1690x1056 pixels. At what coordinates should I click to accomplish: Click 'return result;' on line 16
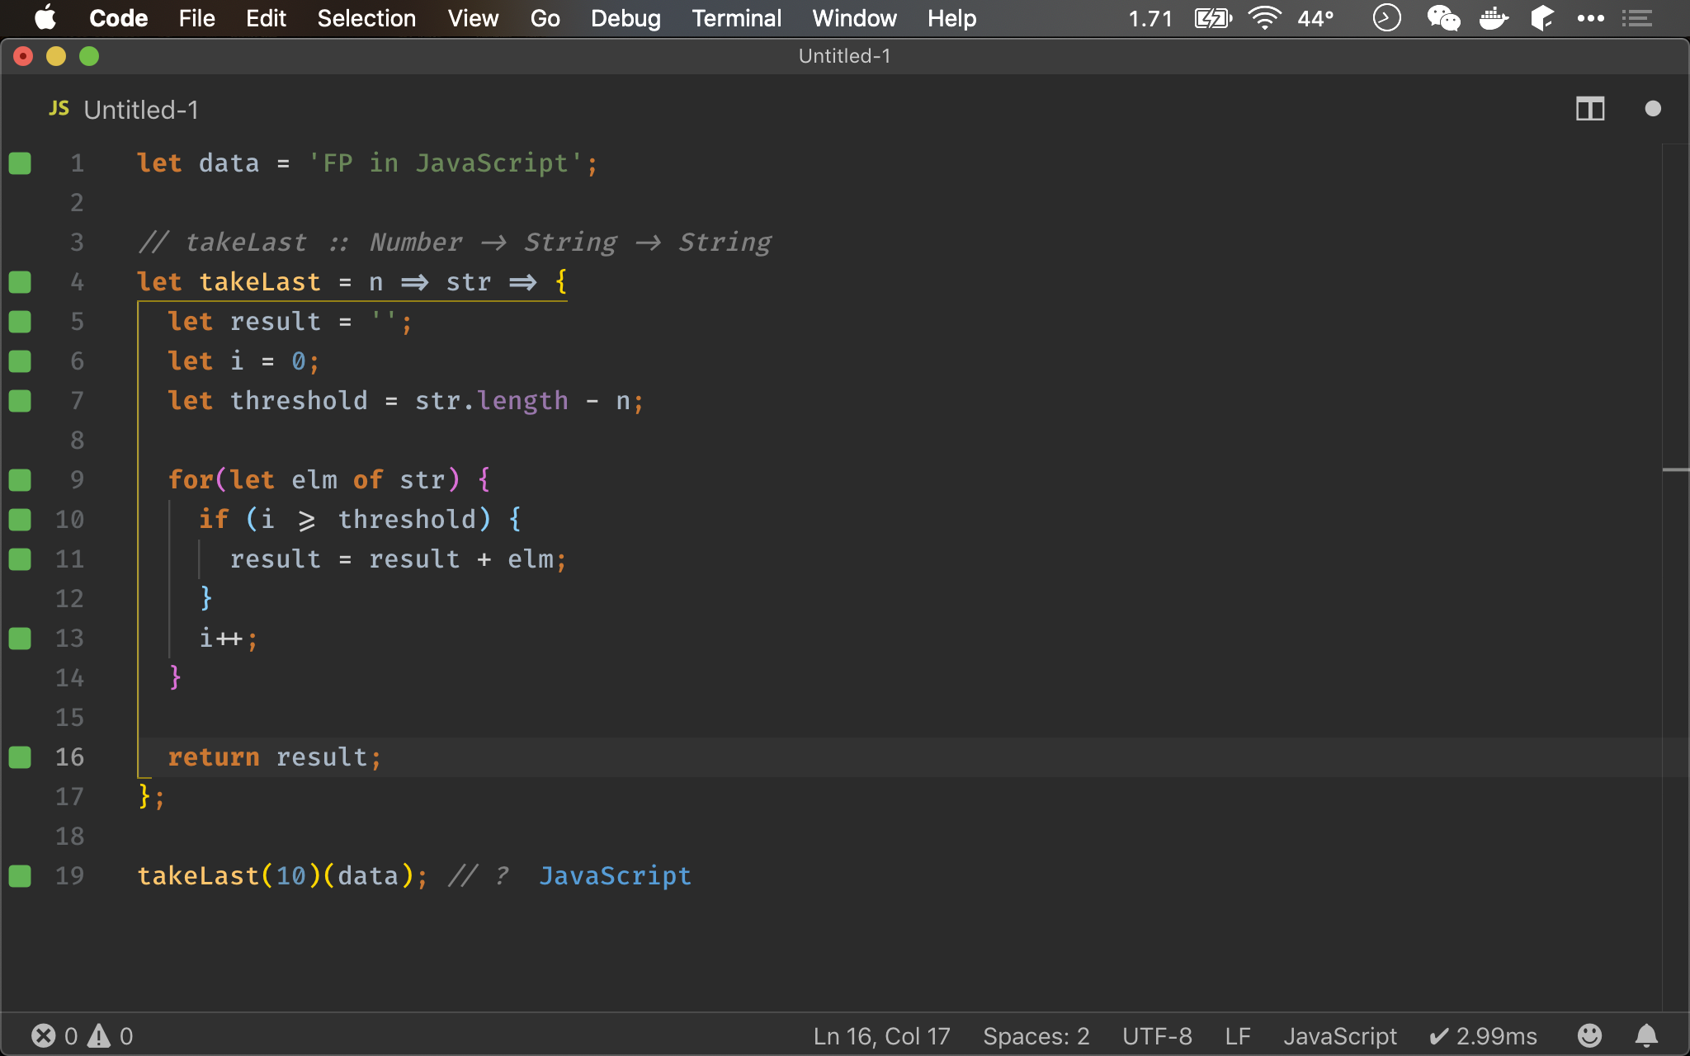click(x=275, y=757)
